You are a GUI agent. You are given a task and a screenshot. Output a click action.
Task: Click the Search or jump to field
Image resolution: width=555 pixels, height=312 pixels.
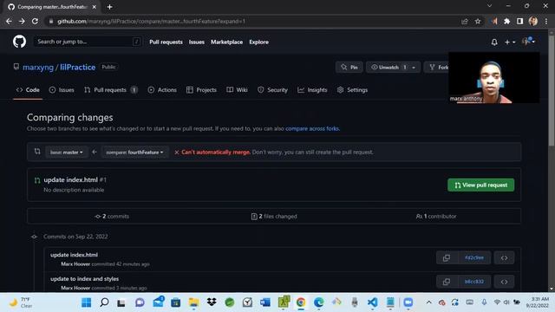[x=88, y=42]
